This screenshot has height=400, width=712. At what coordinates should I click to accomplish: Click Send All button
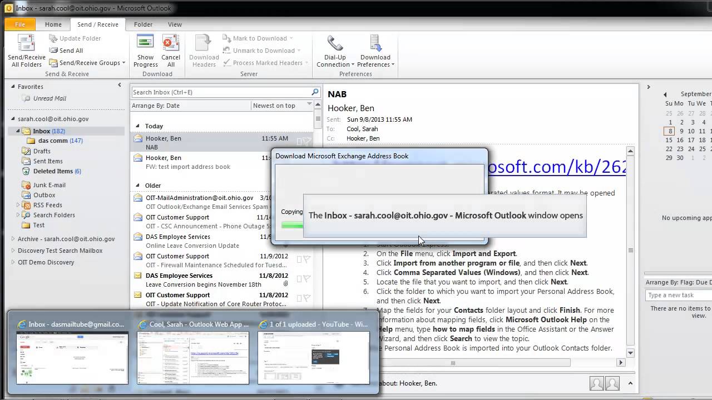coord(66,51)
